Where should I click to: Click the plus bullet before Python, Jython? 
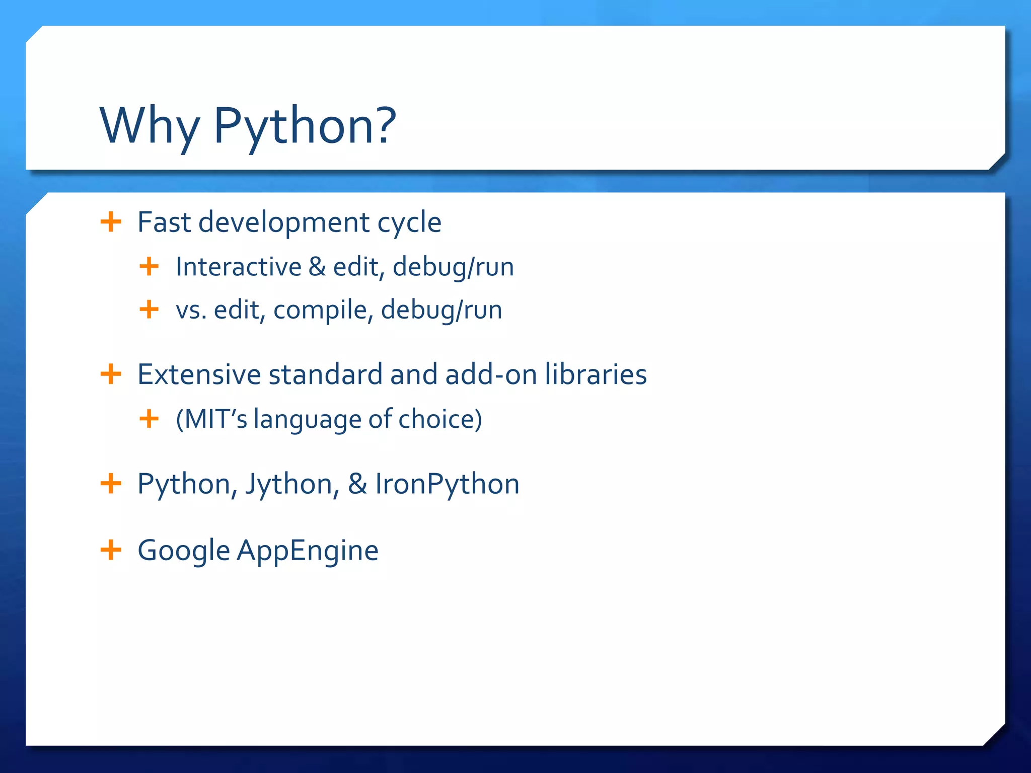click(111, 484)
